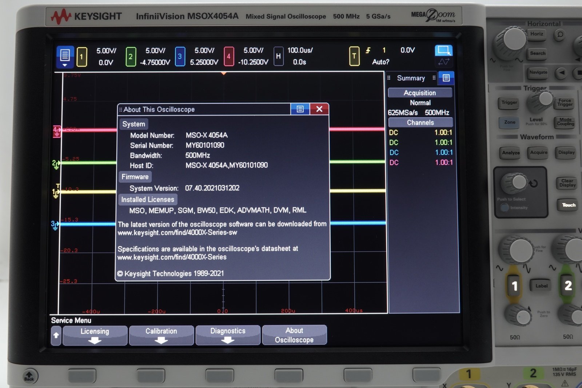The image size is (582, 388).
Task: Open the Channels section in sidebar
Action: (x=420, y=123)
